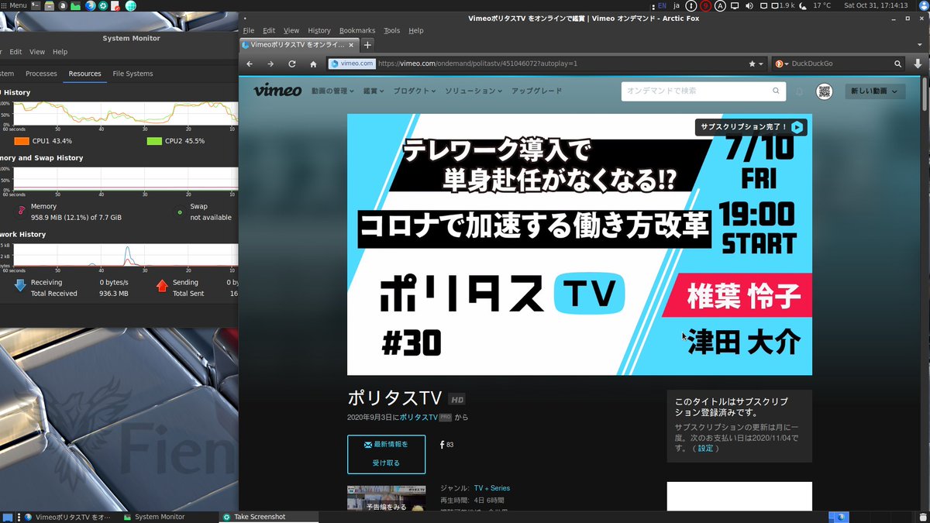Viewport: 930px width, 523px height.
Task: Click the search magnifier in browser search box
Action: 898,64
